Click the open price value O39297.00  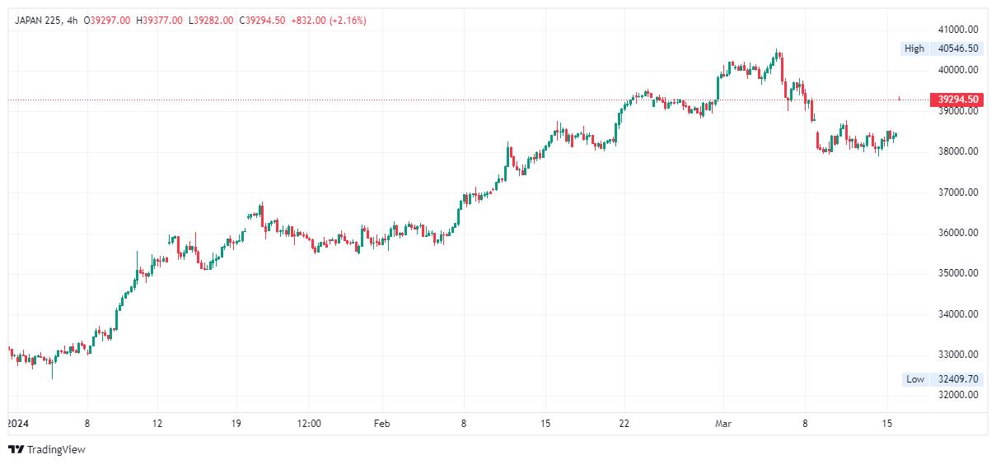point(107,21)
